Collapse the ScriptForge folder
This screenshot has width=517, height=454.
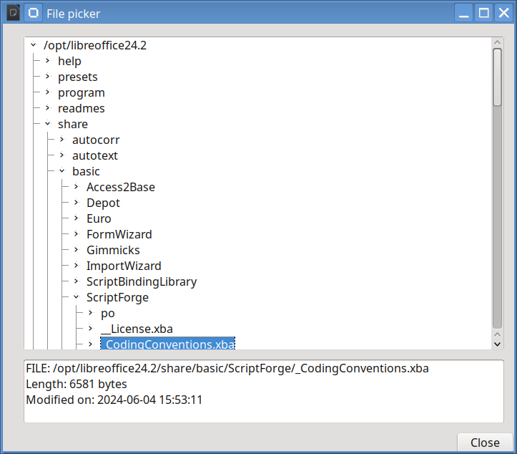point(77,297)
